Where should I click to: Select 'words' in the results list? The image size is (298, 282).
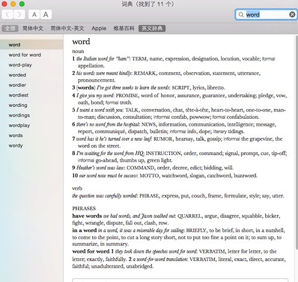click(32, 135)
